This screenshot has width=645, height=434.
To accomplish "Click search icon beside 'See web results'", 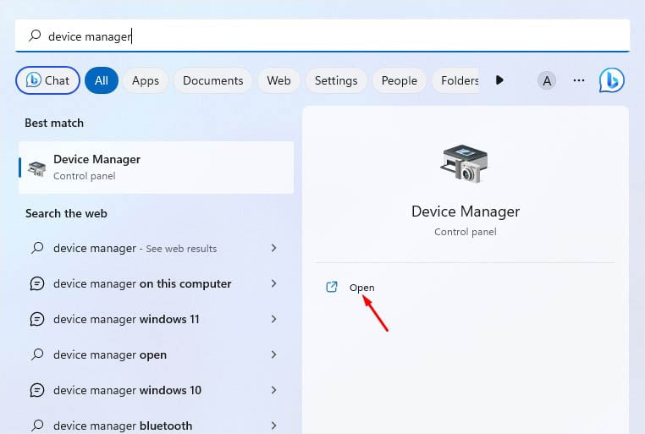I will (37, 248).
